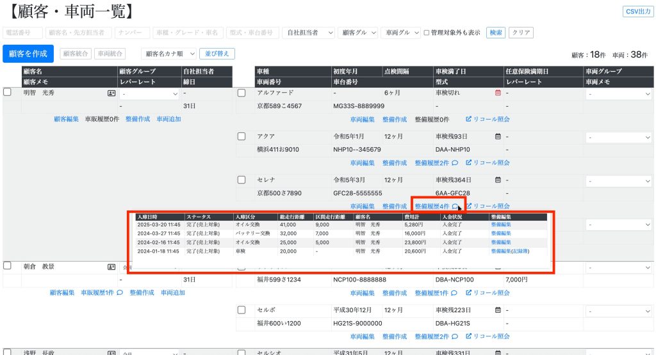Open vehicle group dropdown on アクア row
656x355 pixels.
[619, 138]
